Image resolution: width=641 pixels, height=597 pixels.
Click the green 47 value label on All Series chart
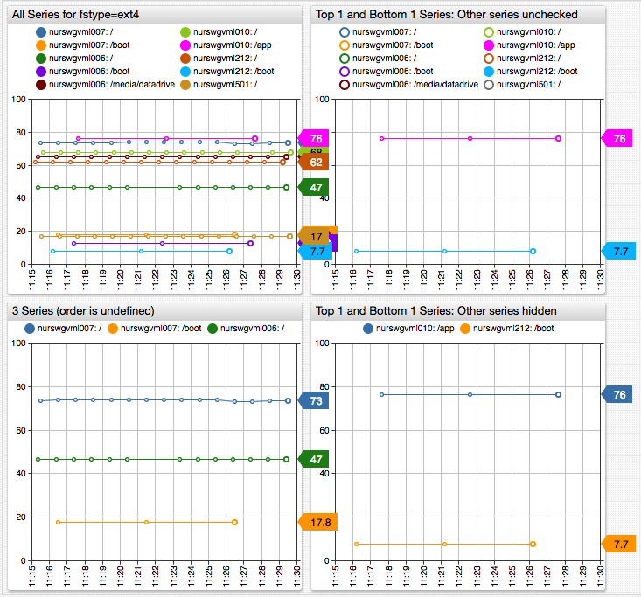[x=315, y=187]
